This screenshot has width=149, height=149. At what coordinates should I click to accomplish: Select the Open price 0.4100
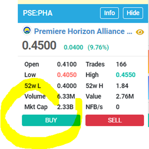click(x=67, y=64)
